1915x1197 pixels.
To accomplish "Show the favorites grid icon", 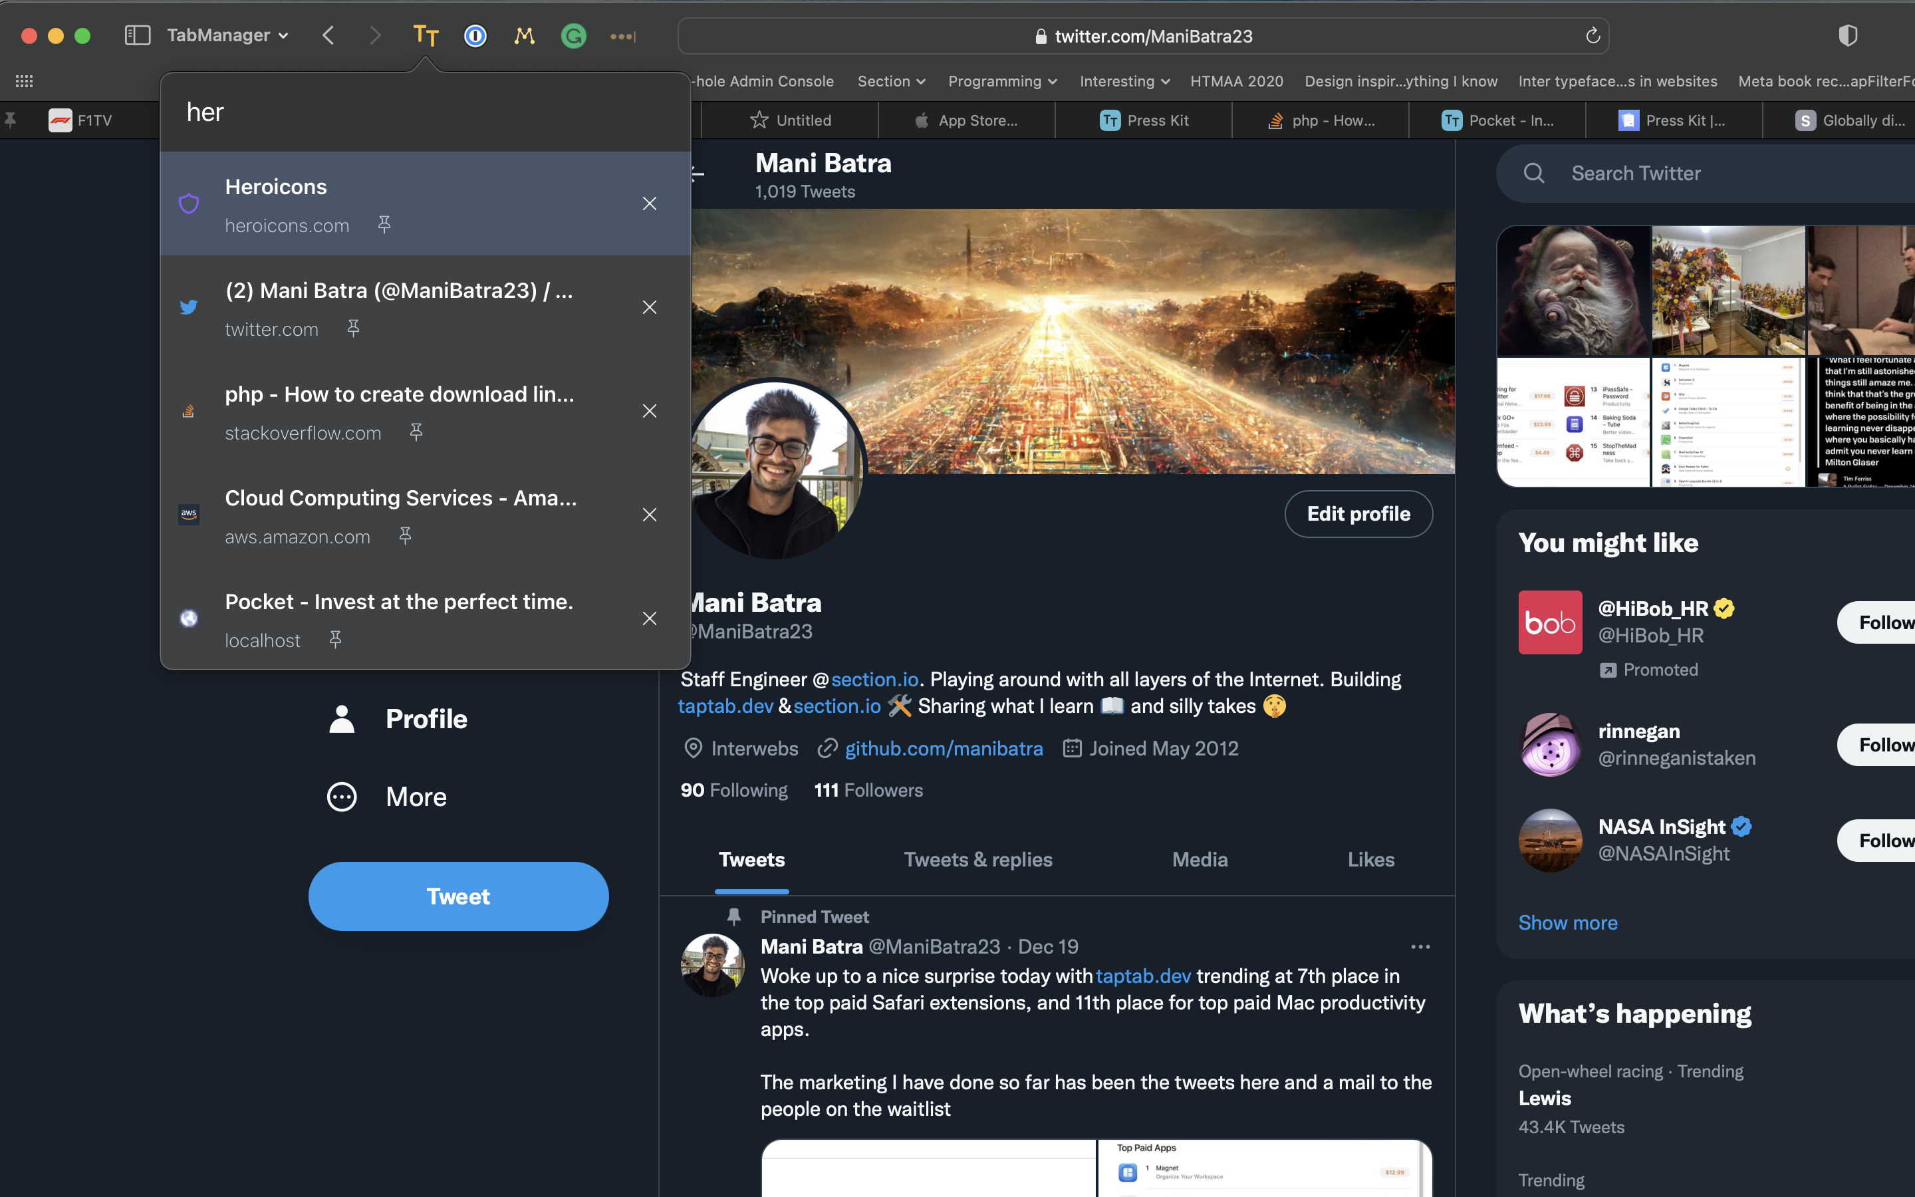I will click(25, 80).
